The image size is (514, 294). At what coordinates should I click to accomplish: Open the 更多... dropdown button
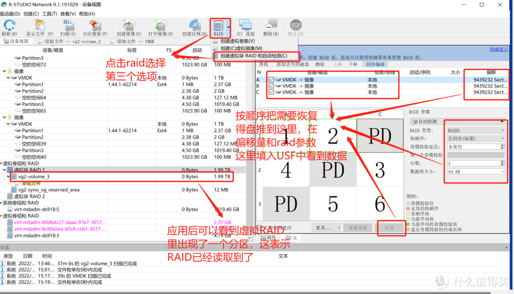pos(326,228)
